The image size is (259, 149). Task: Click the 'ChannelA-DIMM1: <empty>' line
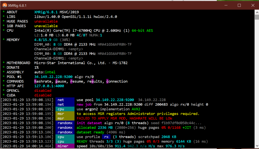pos(58,49)
